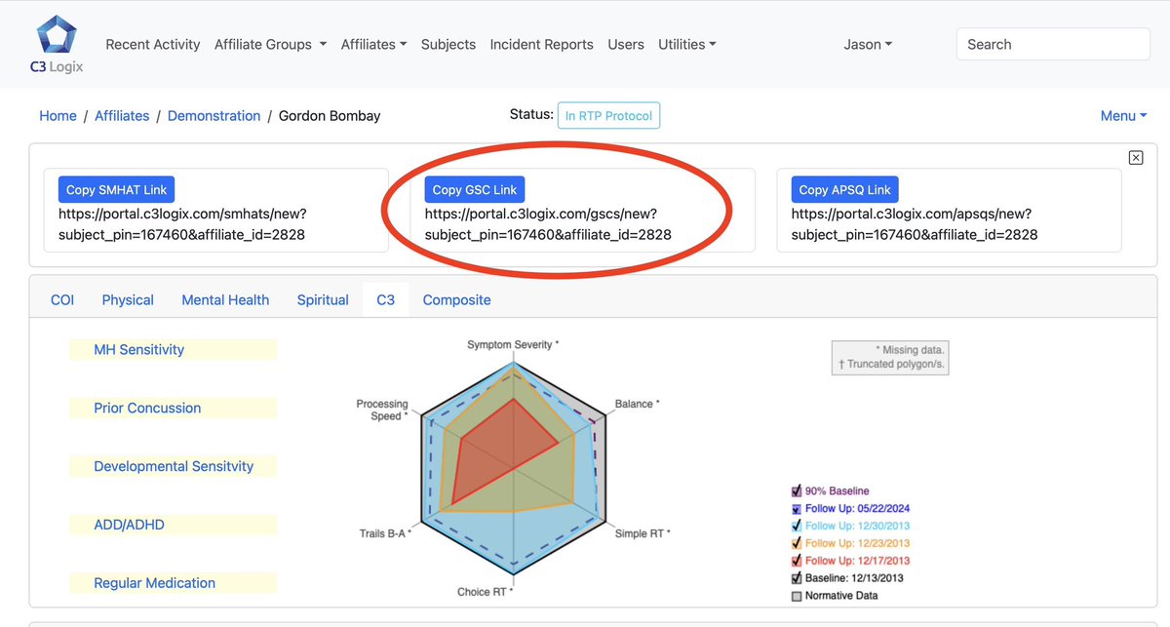The height and width of the screenshot is (627, 1170).
Task: Open the Affiliate Groups dropdown
Action: [270, 44]
